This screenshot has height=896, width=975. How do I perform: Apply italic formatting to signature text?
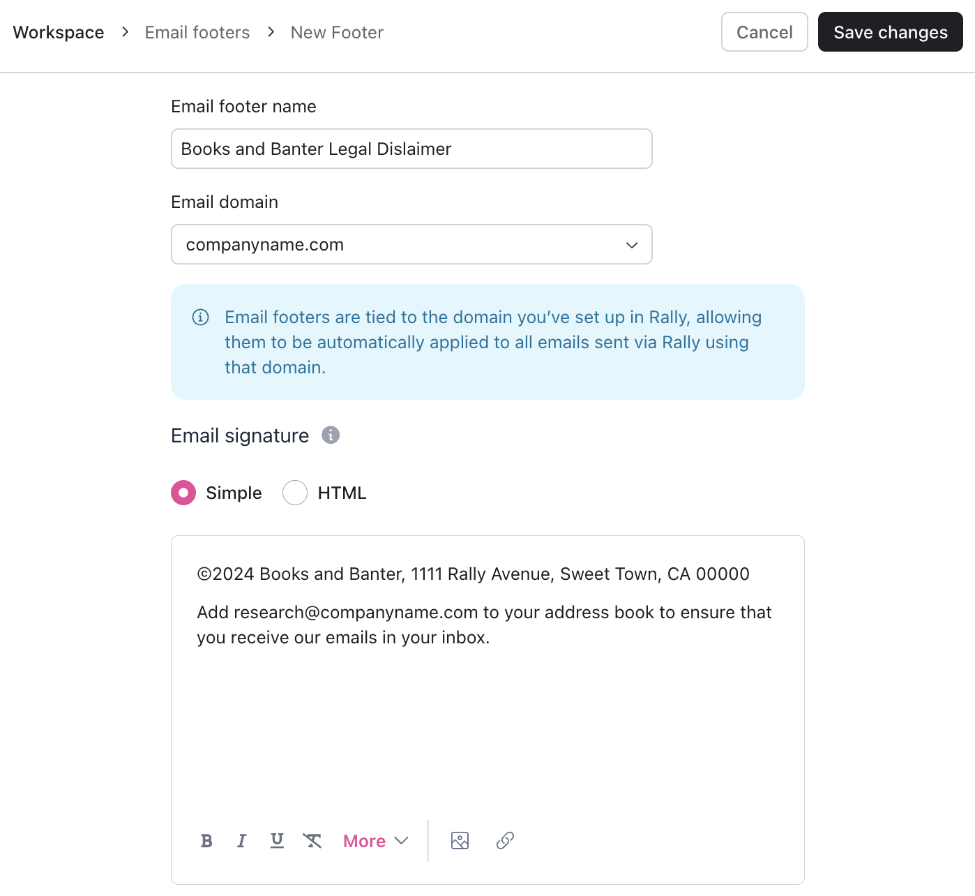click(x=241, y=841)
